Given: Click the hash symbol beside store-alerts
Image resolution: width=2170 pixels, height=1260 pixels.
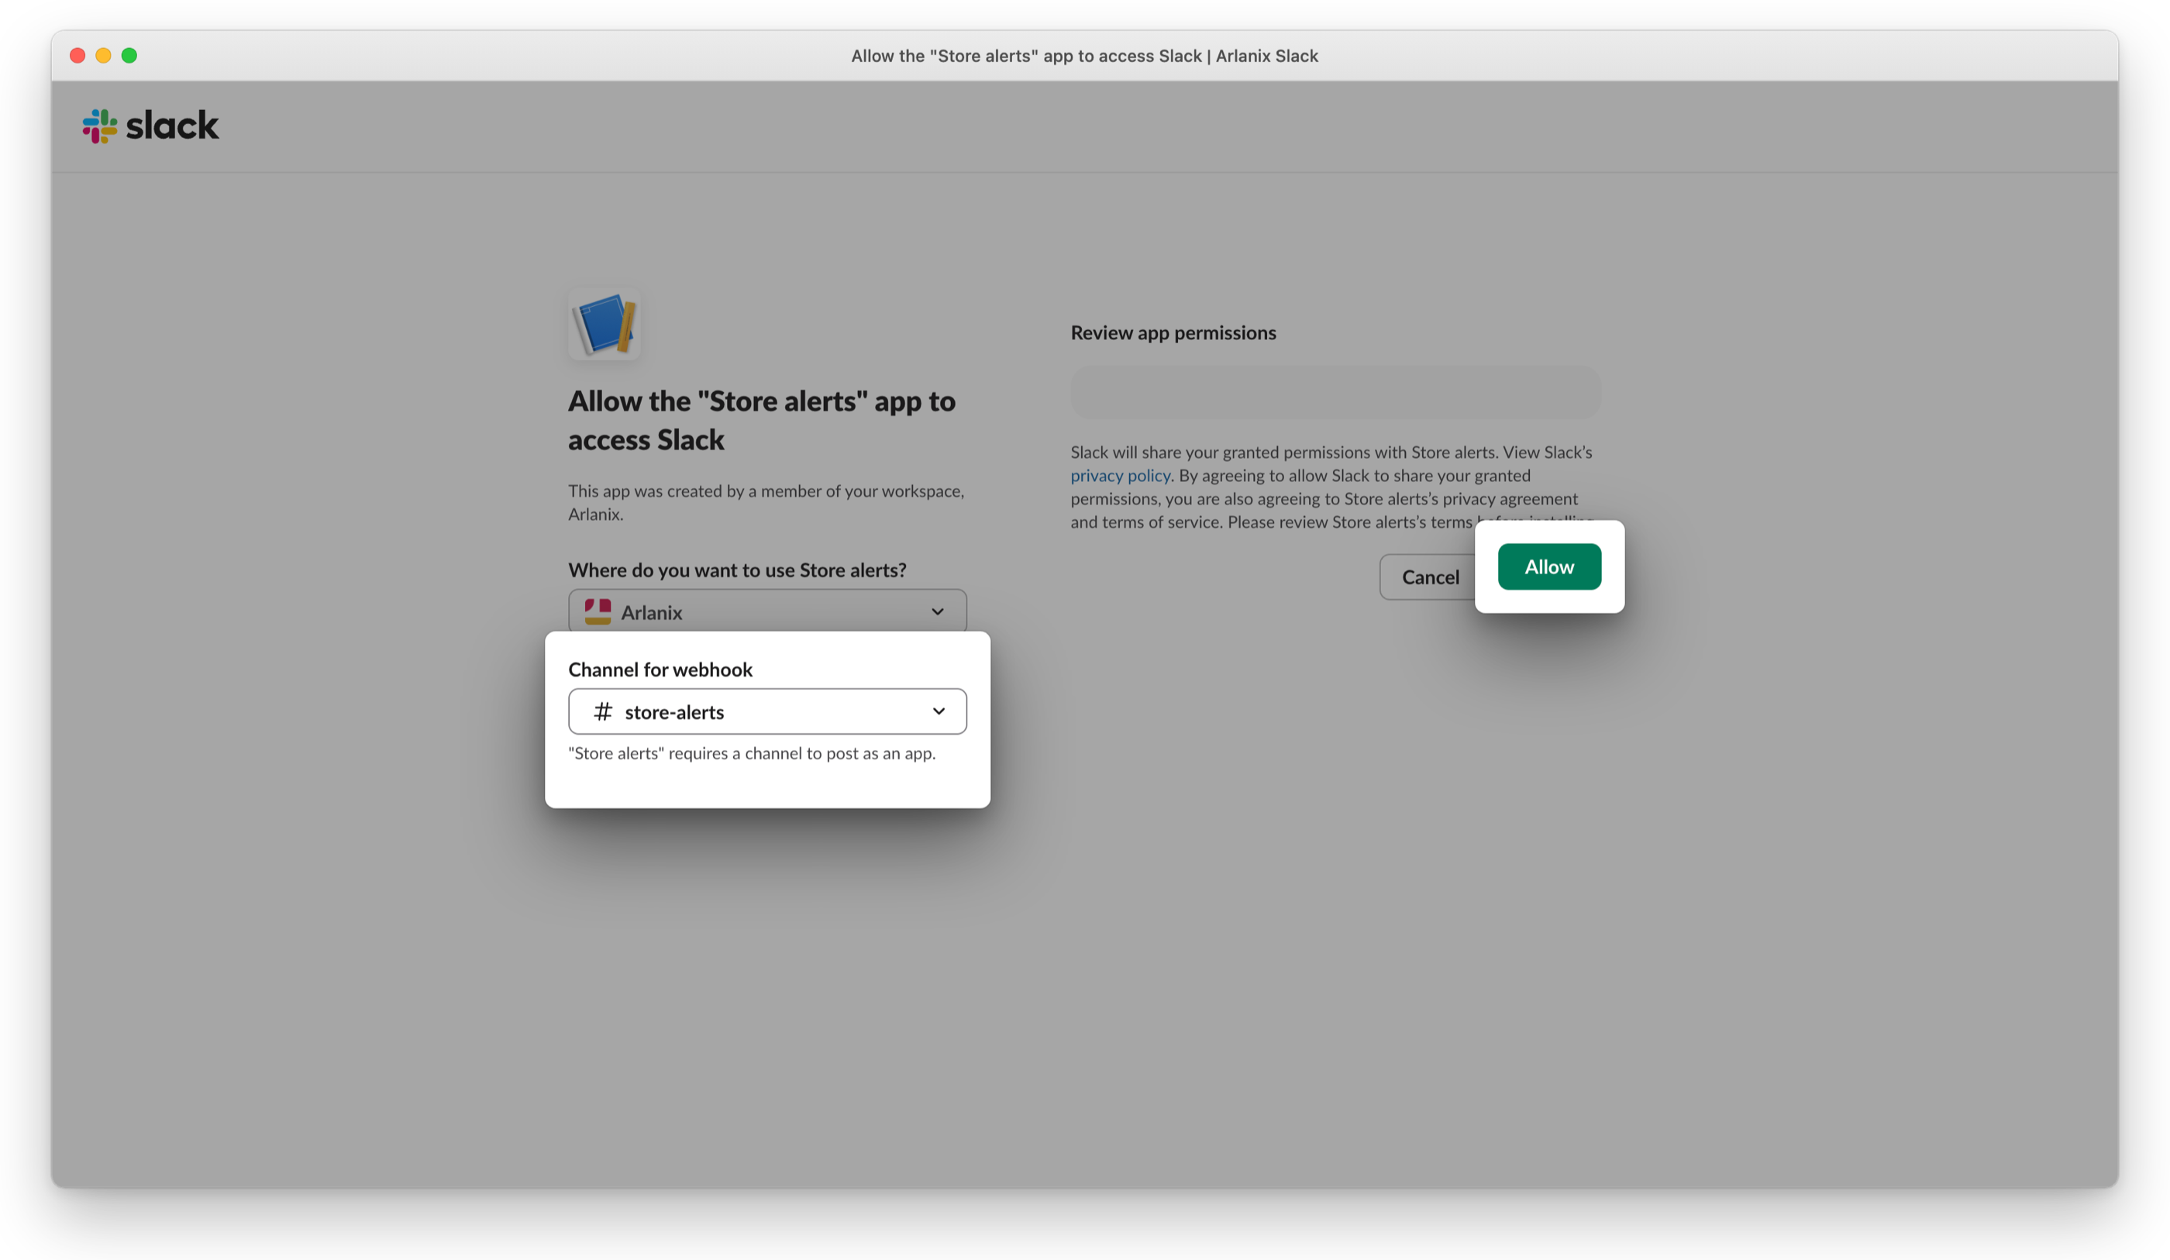Looking at the screenshot, I should tap(603, 711).
